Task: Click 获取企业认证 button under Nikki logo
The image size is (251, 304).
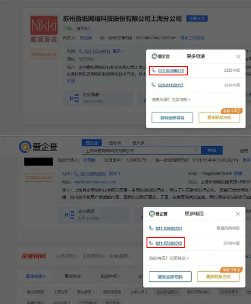Action: (44, 54)
